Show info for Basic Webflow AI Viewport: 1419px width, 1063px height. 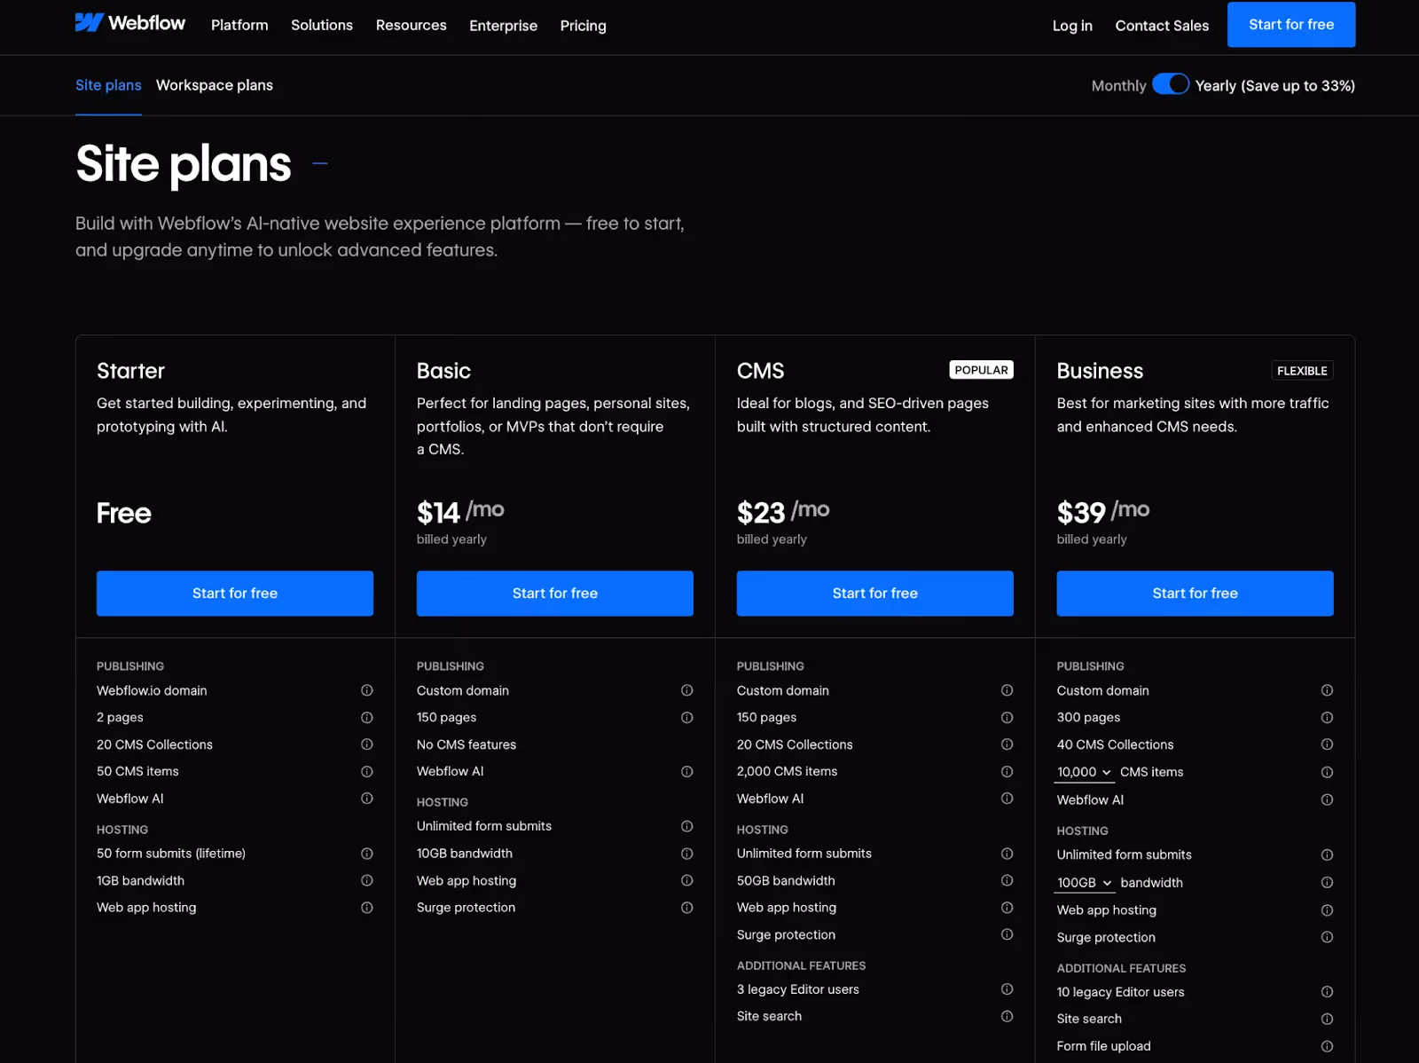point(687,772)
